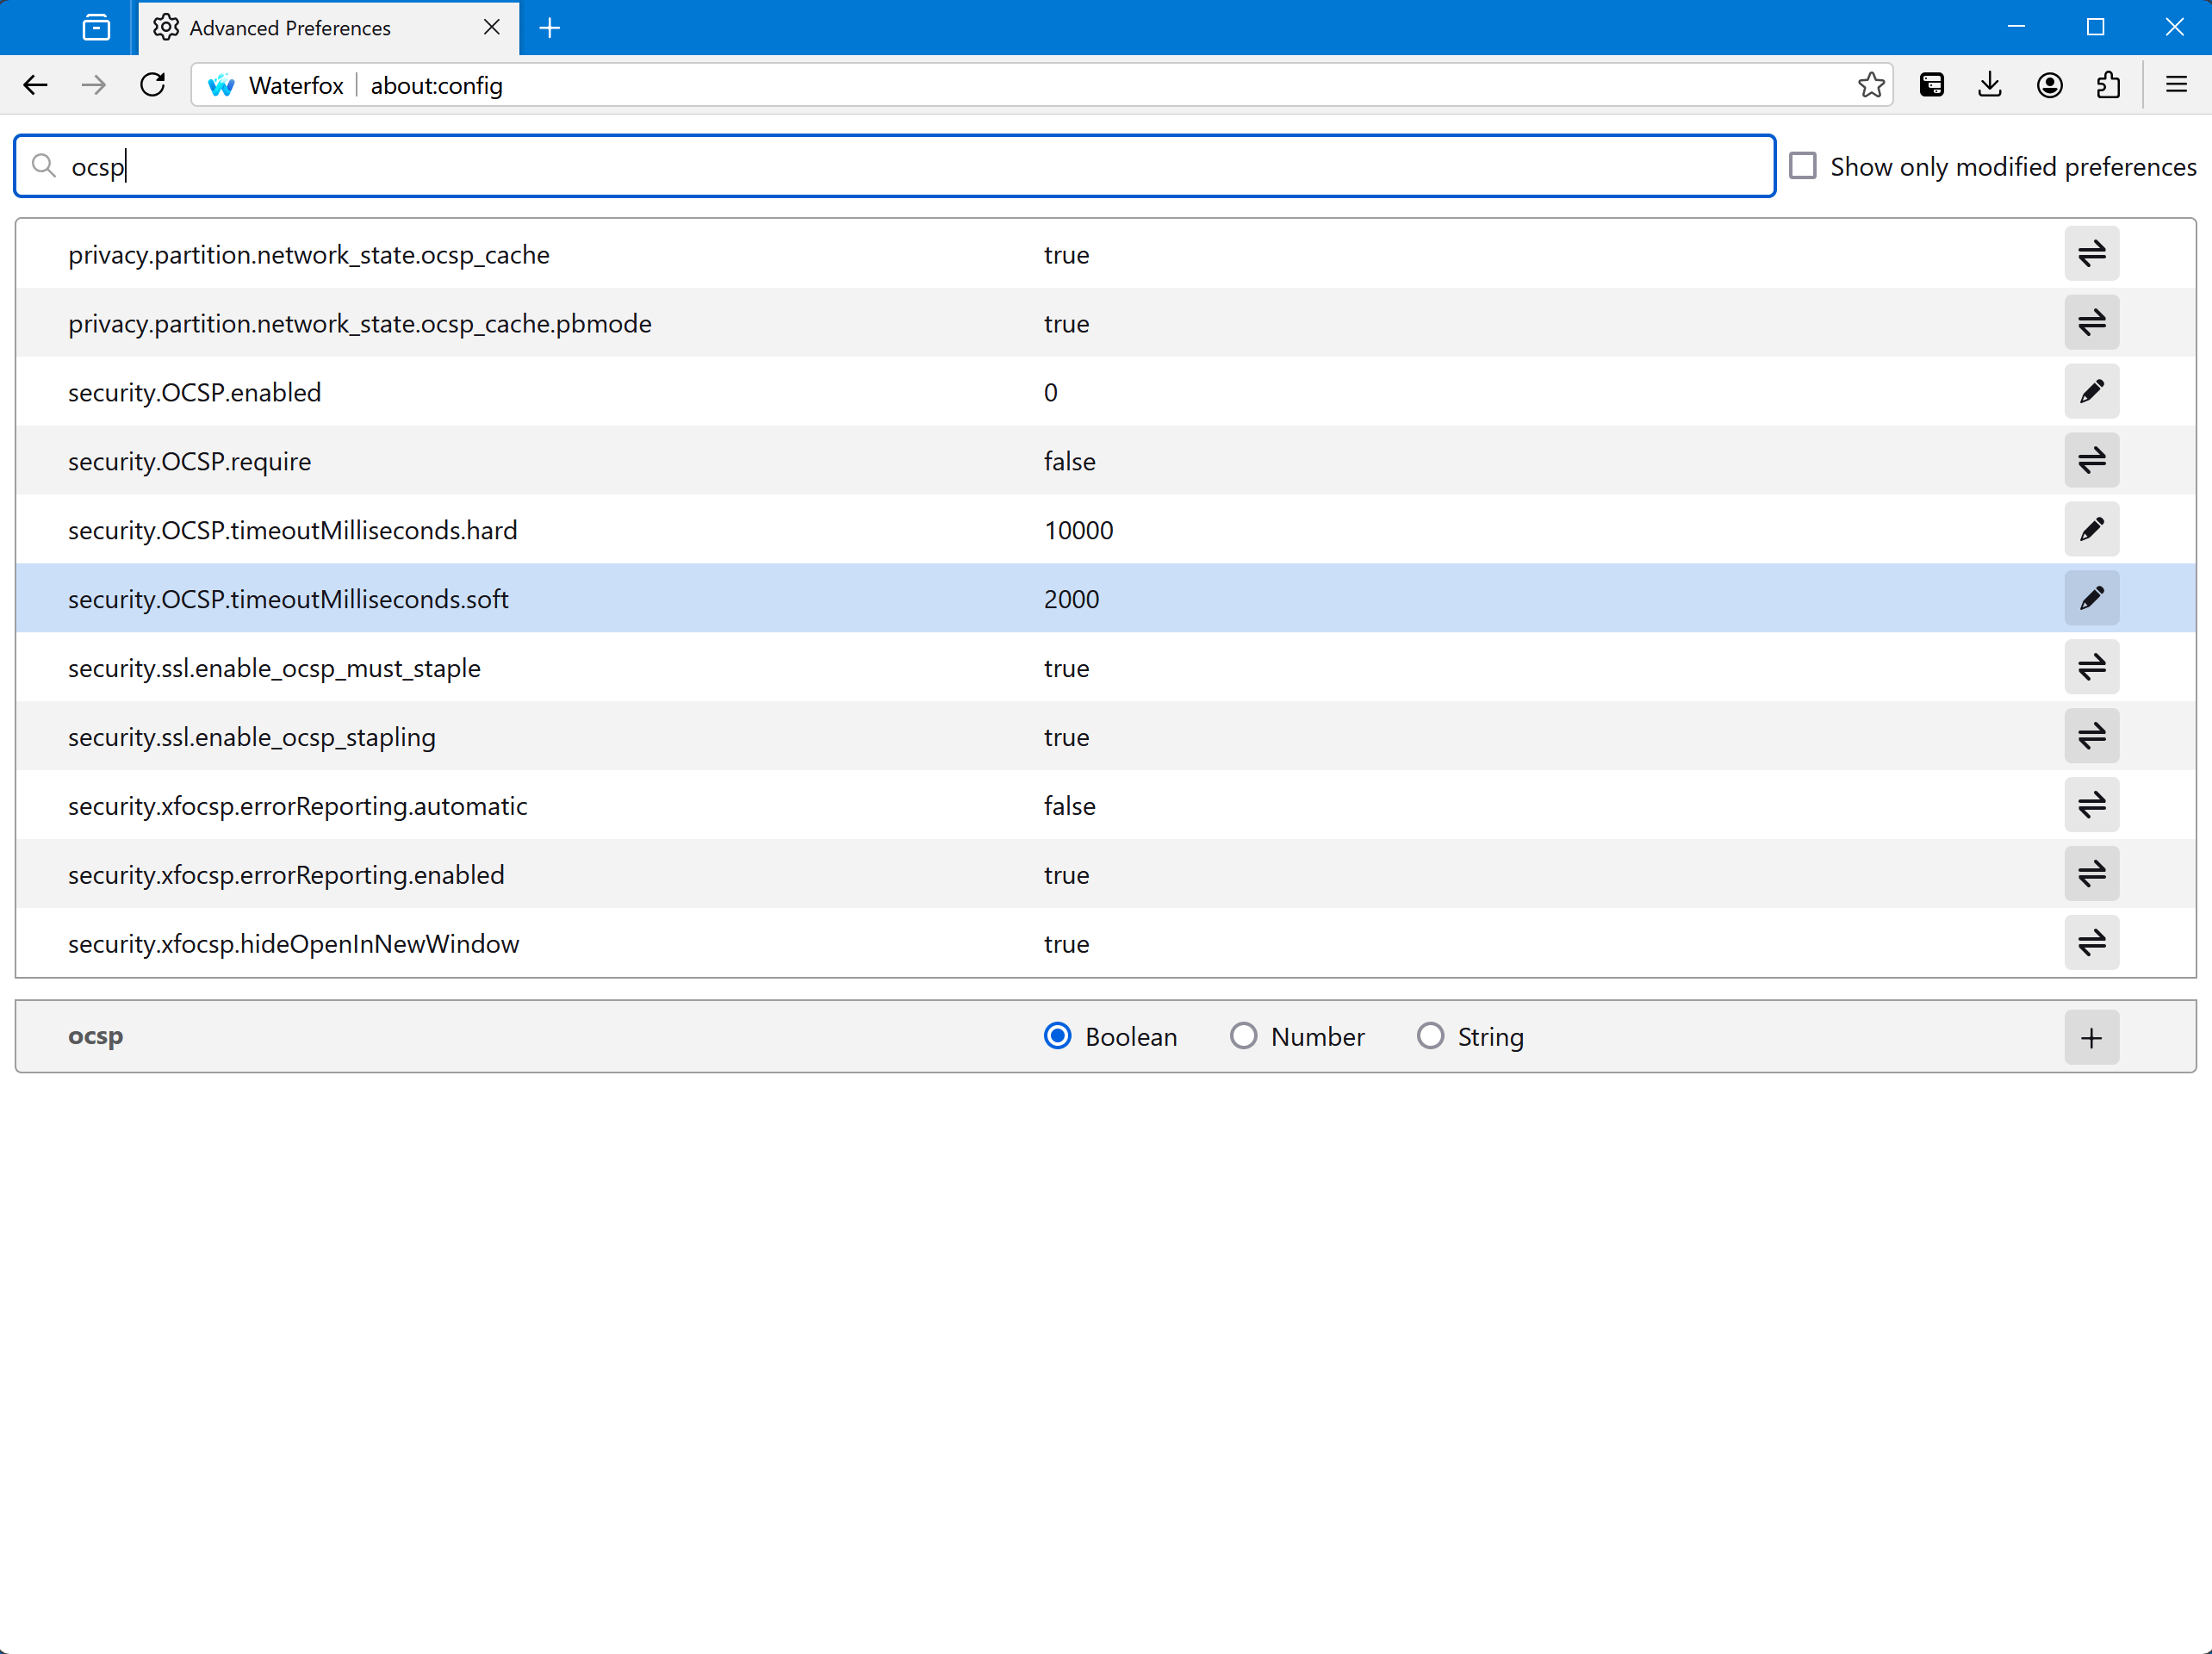Enable Show only modified preferences checkbox

(x=1805, y=167)
